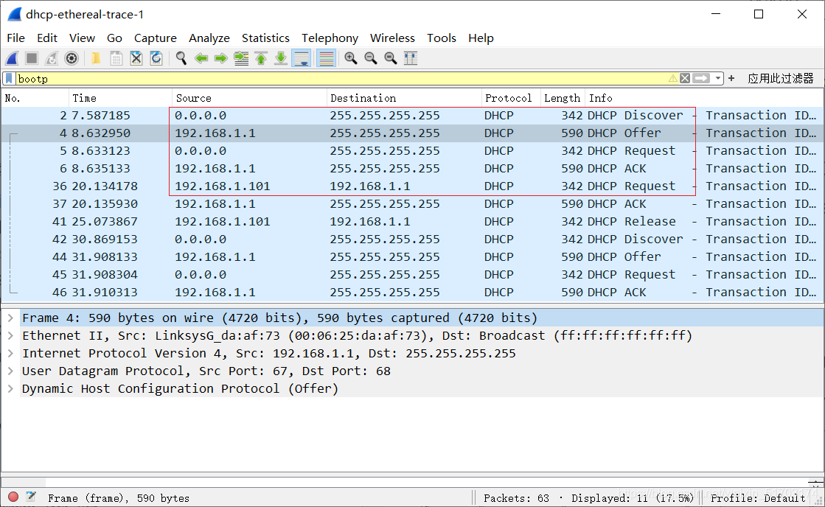Jump to last packet icon
This screenshot has width=825, height=507.
(x=281, y=58)
